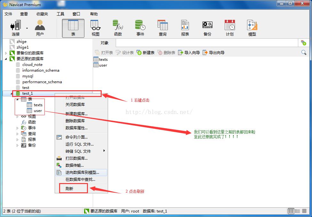Launch the 导出向导 export wizard
This screenshot has width=312, height=217.
214,52
